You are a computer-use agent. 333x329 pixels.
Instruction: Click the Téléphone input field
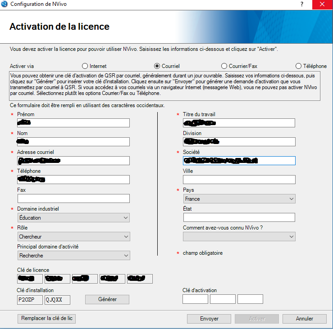point(73,180)
